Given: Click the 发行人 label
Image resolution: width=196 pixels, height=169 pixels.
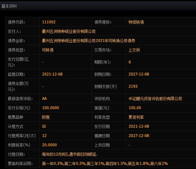Looking at the screenshot, I should (14, 31).
